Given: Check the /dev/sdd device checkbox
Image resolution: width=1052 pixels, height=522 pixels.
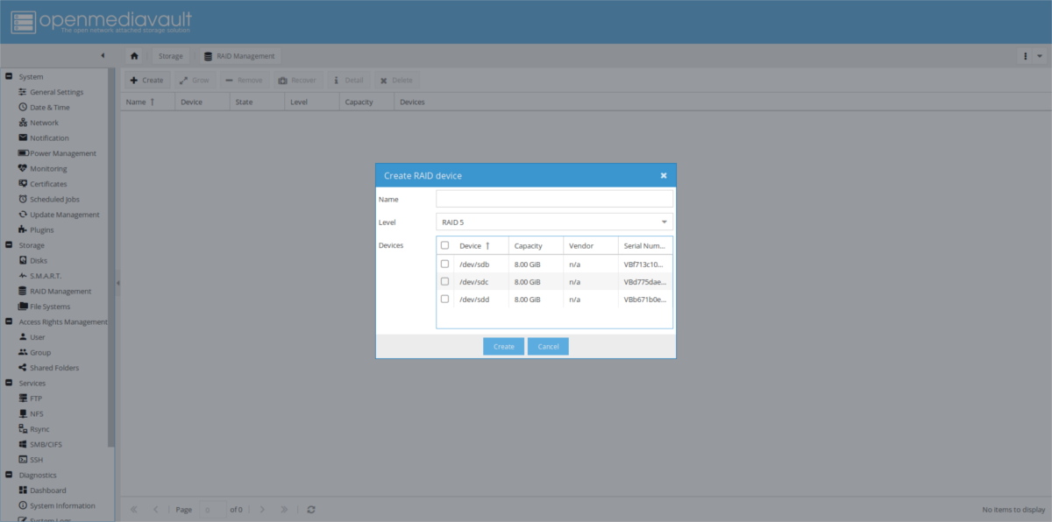Looking at the screenshot, I should [x=444, y=299].
